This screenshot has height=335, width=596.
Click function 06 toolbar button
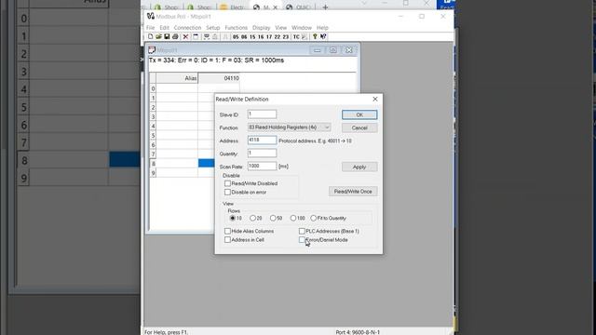click(x=244, y=37)
